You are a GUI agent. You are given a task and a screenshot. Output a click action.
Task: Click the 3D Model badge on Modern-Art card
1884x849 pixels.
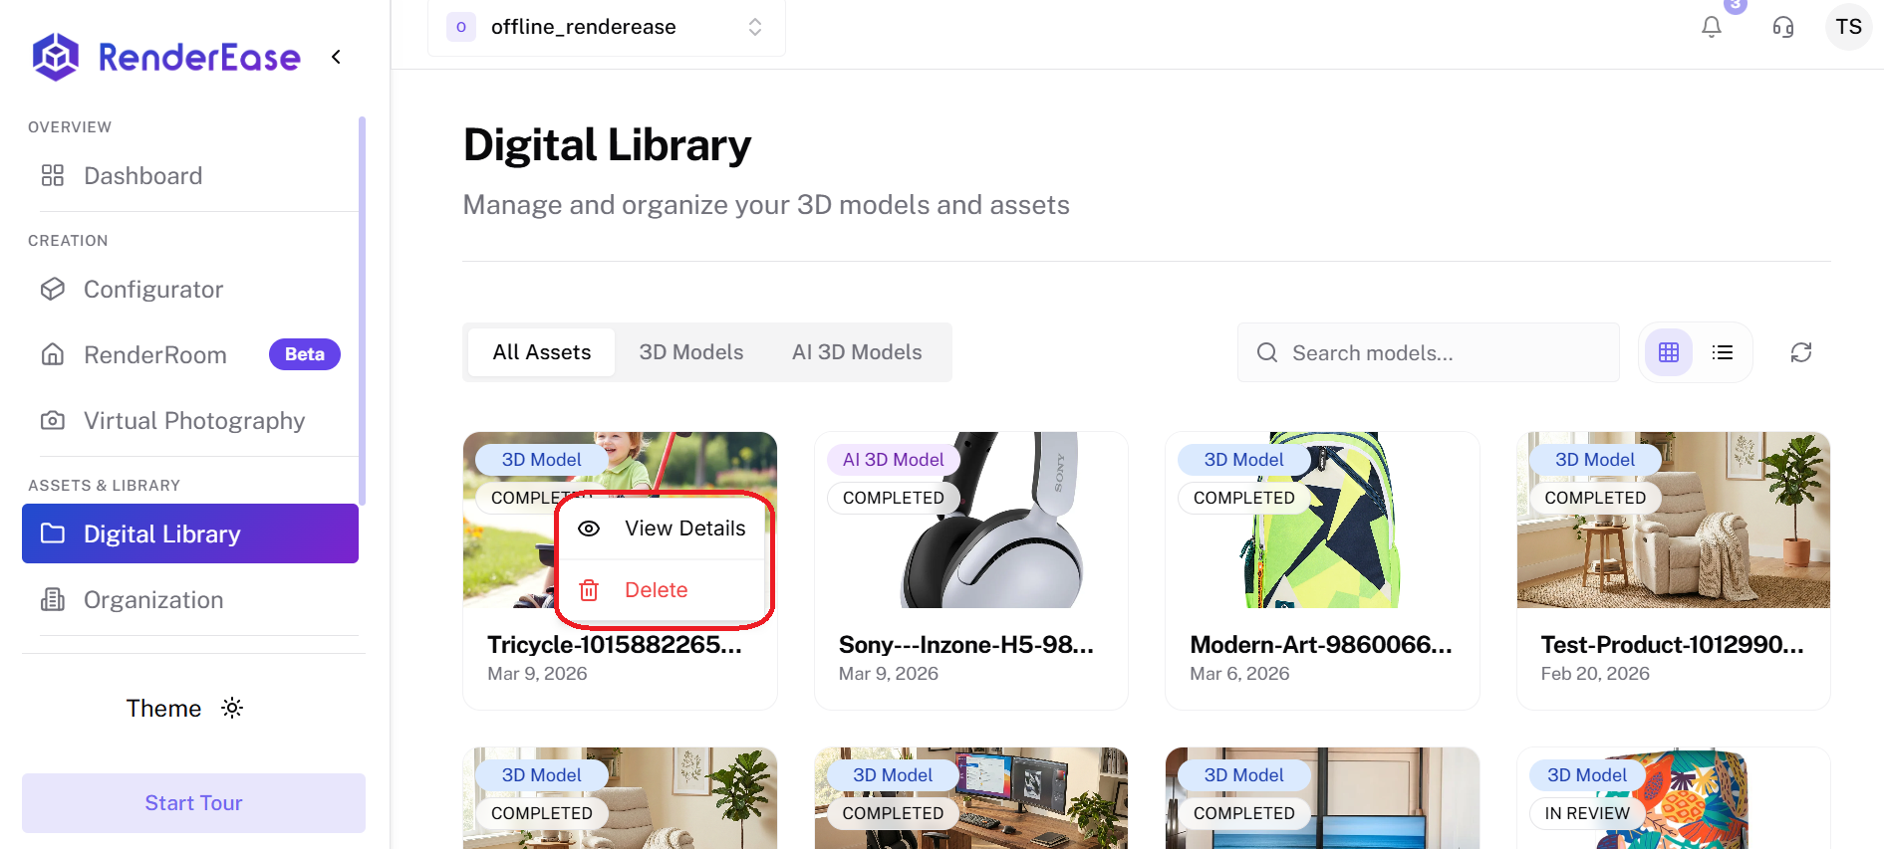pyautogui.click(x=1244, y=460)
